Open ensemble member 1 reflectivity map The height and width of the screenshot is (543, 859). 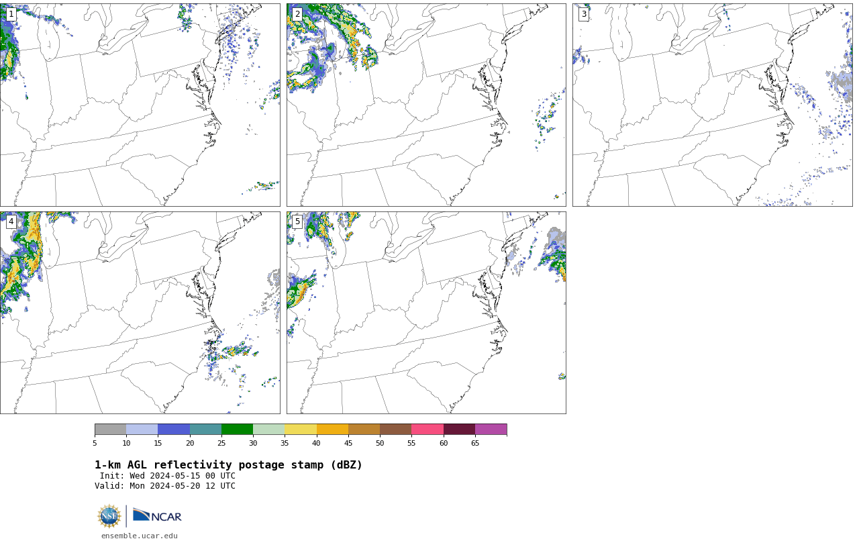pyautogui.click(x=140, y=105)
